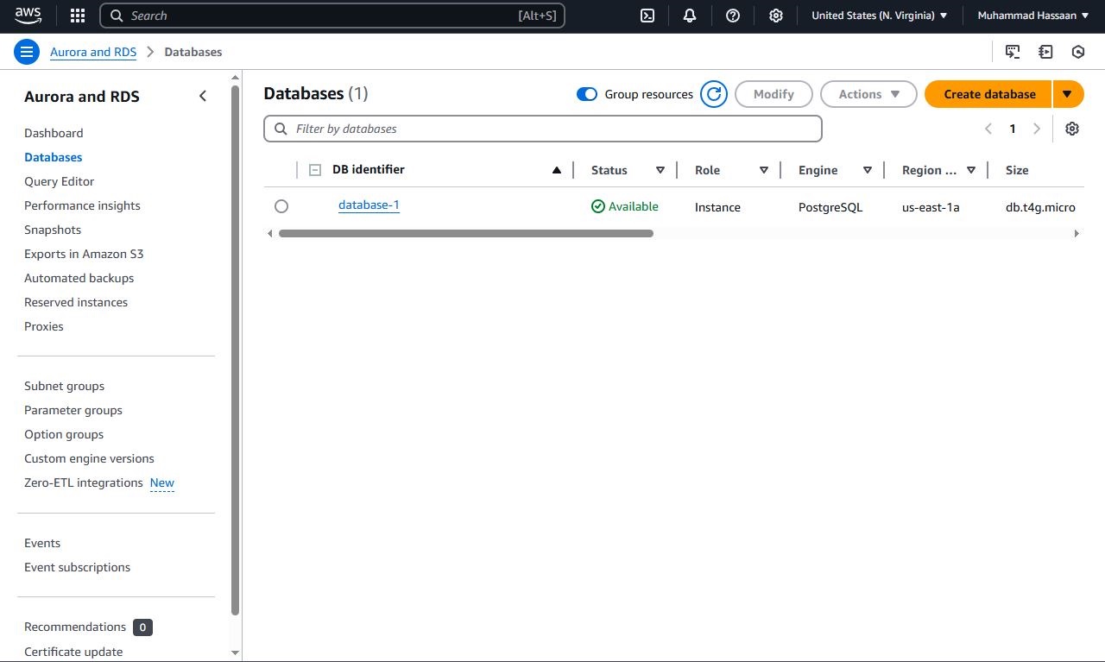Focus the Filter by databases field
Viewport: 1105px width, 662px height.
pos(543,129)
